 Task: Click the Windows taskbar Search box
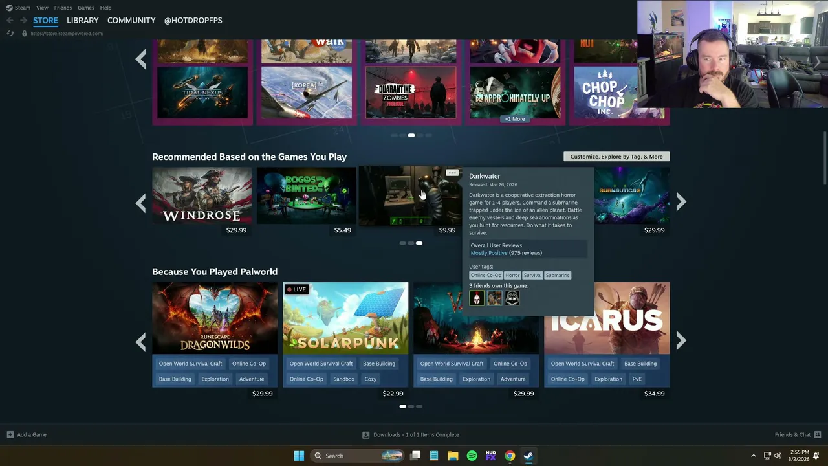[358, 456]
